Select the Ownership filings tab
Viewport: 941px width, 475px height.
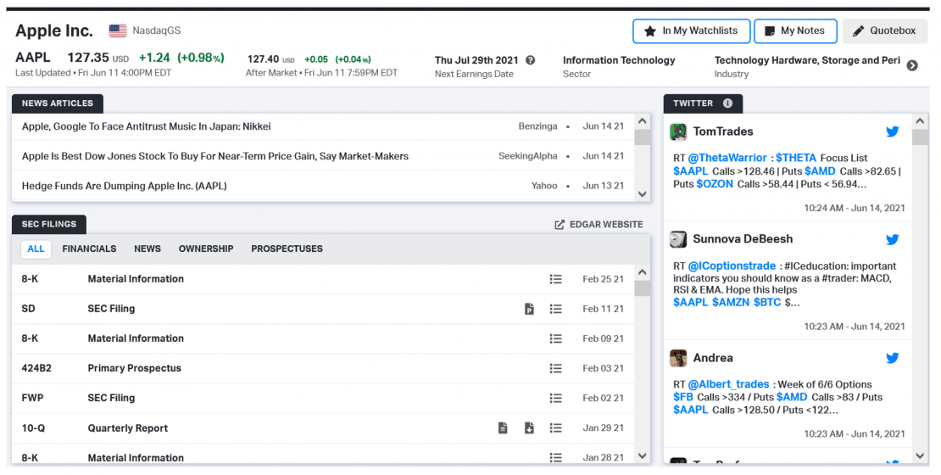click(206, 249)
